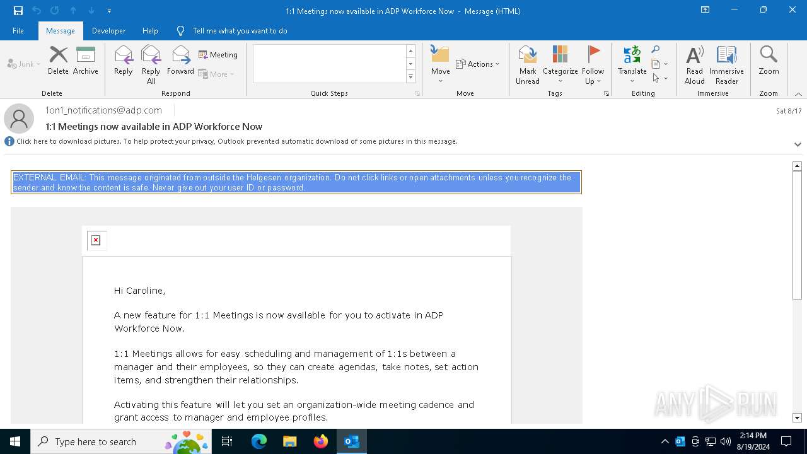Click Reply All
This screenshot has height=454, width=807.
coord(151,64)
